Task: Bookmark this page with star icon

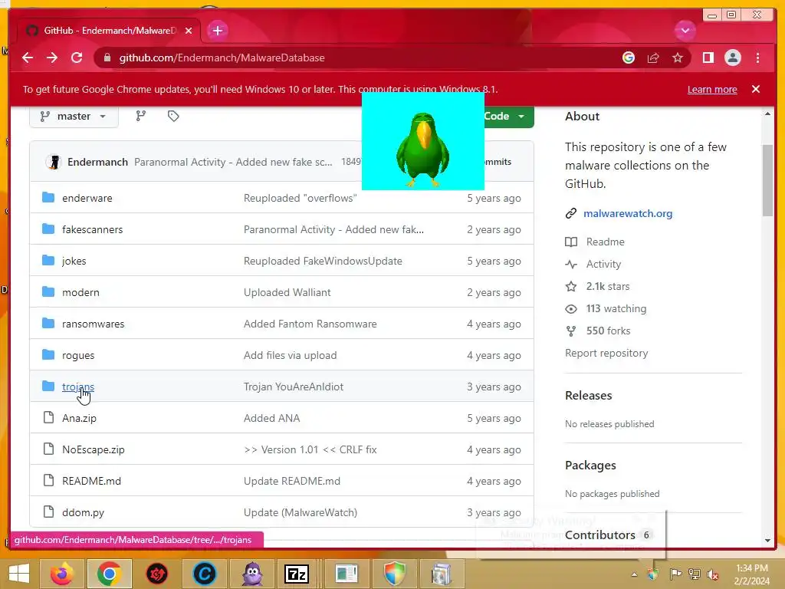Action: (678, 58)
